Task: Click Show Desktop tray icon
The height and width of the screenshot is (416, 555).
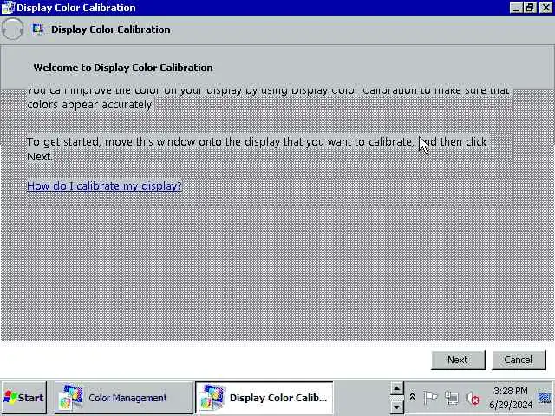Action: pos(545,398)
